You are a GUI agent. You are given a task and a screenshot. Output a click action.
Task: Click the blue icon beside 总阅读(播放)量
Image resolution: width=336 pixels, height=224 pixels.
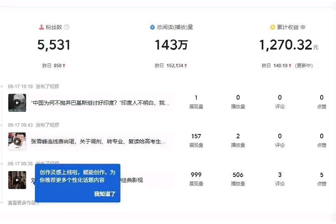tap(152, 27)
